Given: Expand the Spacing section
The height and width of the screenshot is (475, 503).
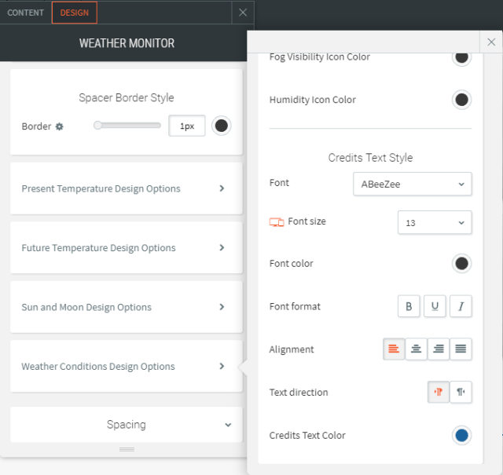Looking at the screenshot, I should point(127,425).
